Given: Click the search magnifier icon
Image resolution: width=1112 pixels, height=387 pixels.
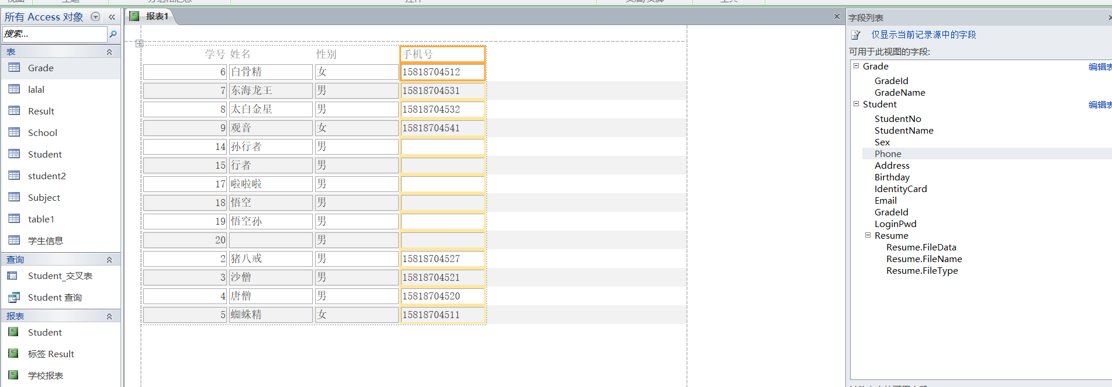Looking at the screenshot, I should coord(113,34).
